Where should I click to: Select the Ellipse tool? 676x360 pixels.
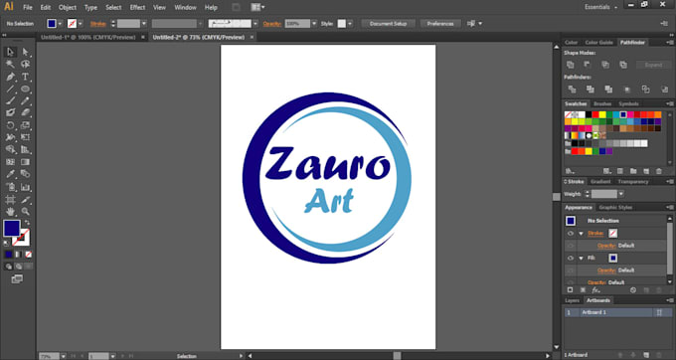pos(26,89)
